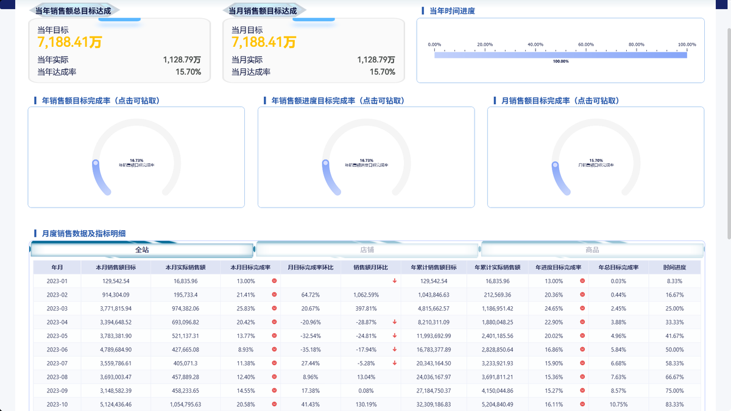
Task: Click red status icon beside 22.90%
Action: tap(582, 322)
